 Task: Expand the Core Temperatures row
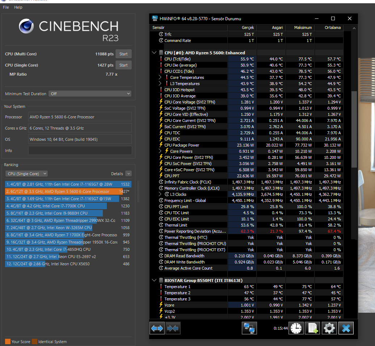(x=160, y=77)
